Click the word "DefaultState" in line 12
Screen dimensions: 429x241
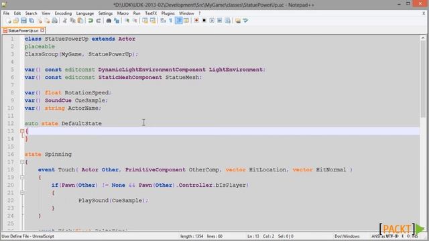pos(82,123)
